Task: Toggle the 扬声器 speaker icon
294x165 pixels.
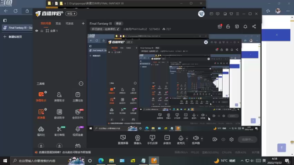Action: (x=196, y=140)
